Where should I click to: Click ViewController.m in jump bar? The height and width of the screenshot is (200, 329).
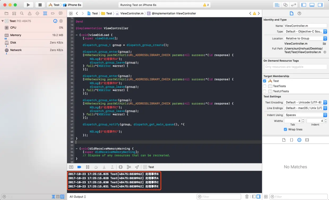(130, 13)
